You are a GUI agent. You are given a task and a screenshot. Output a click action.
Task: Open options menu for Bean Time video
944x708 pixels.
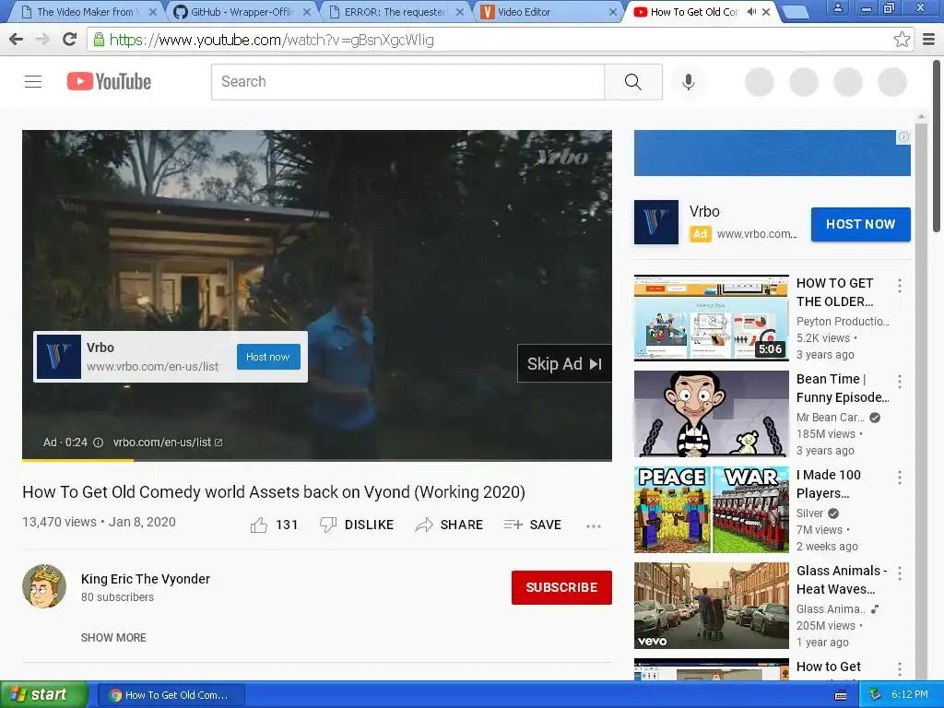pos(900,381)
